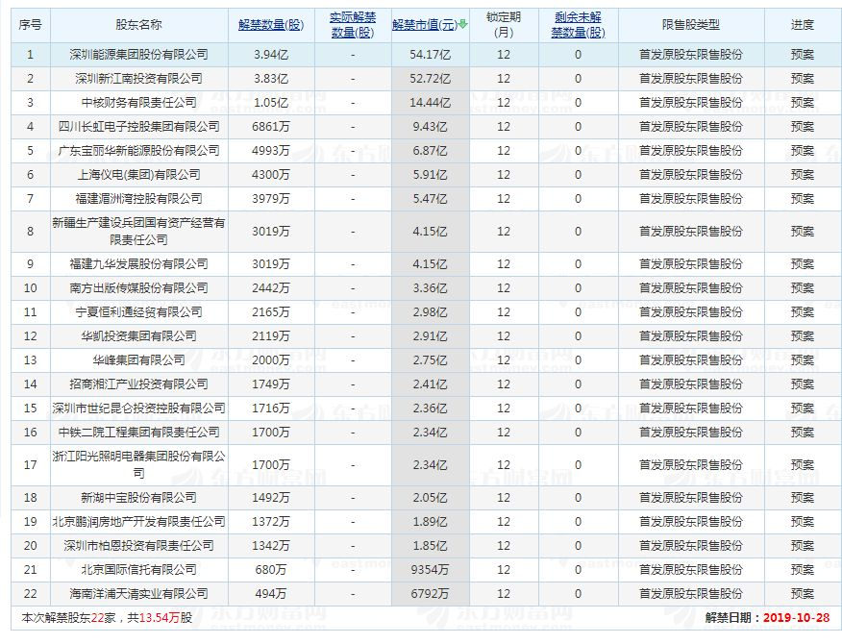Click the 限售股类型 column header
Screen dimensions: 842x644
(690, 25)
